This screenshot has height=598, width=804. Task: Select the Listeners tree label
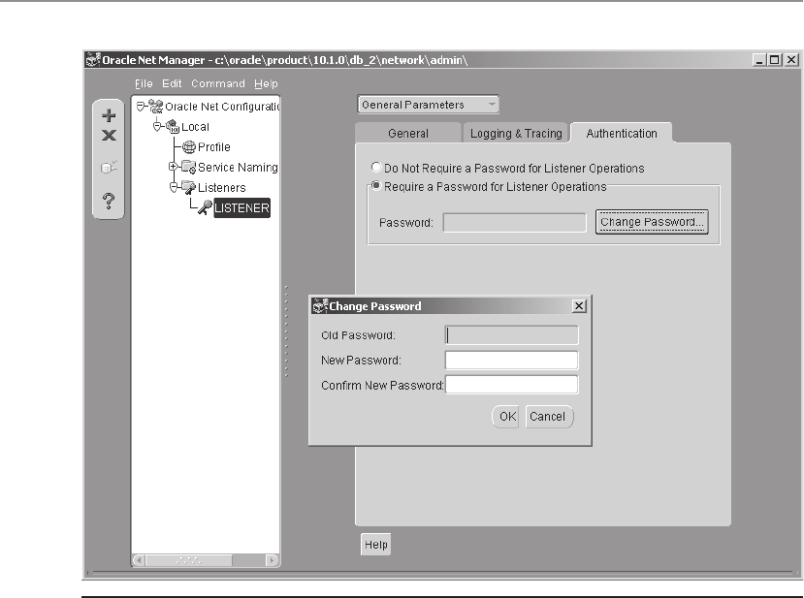(221, 188)
